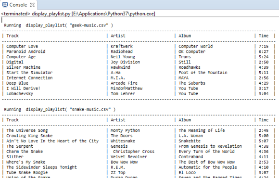Click the album Foot of the Mountain
Image resolution: width=279 pixels, height=178 pixels.
coord(203,73)
